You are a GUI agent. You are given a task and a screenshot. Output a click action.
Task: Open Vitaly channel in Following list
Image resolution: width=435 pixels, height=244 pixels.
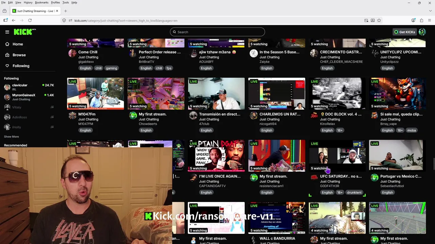pos(29,107)
